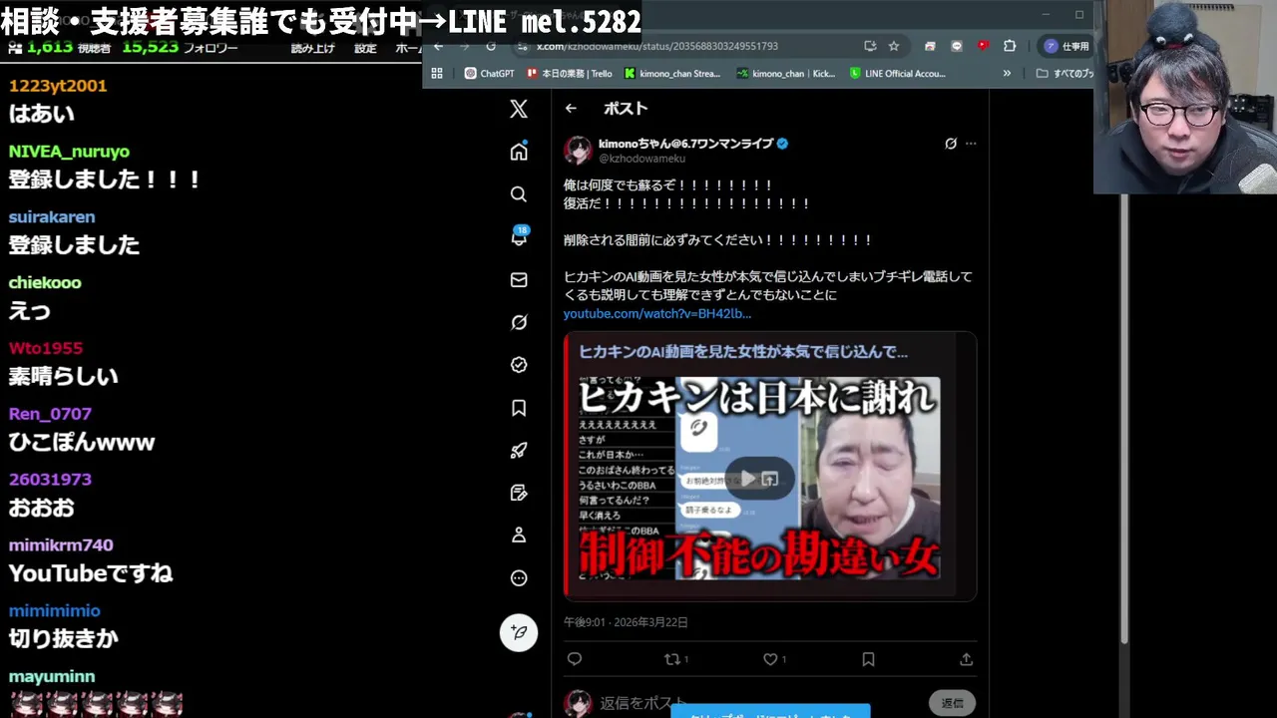Open the post's three-dot more menu
The width and height of the screenshot is (1277, 718).
971,144
